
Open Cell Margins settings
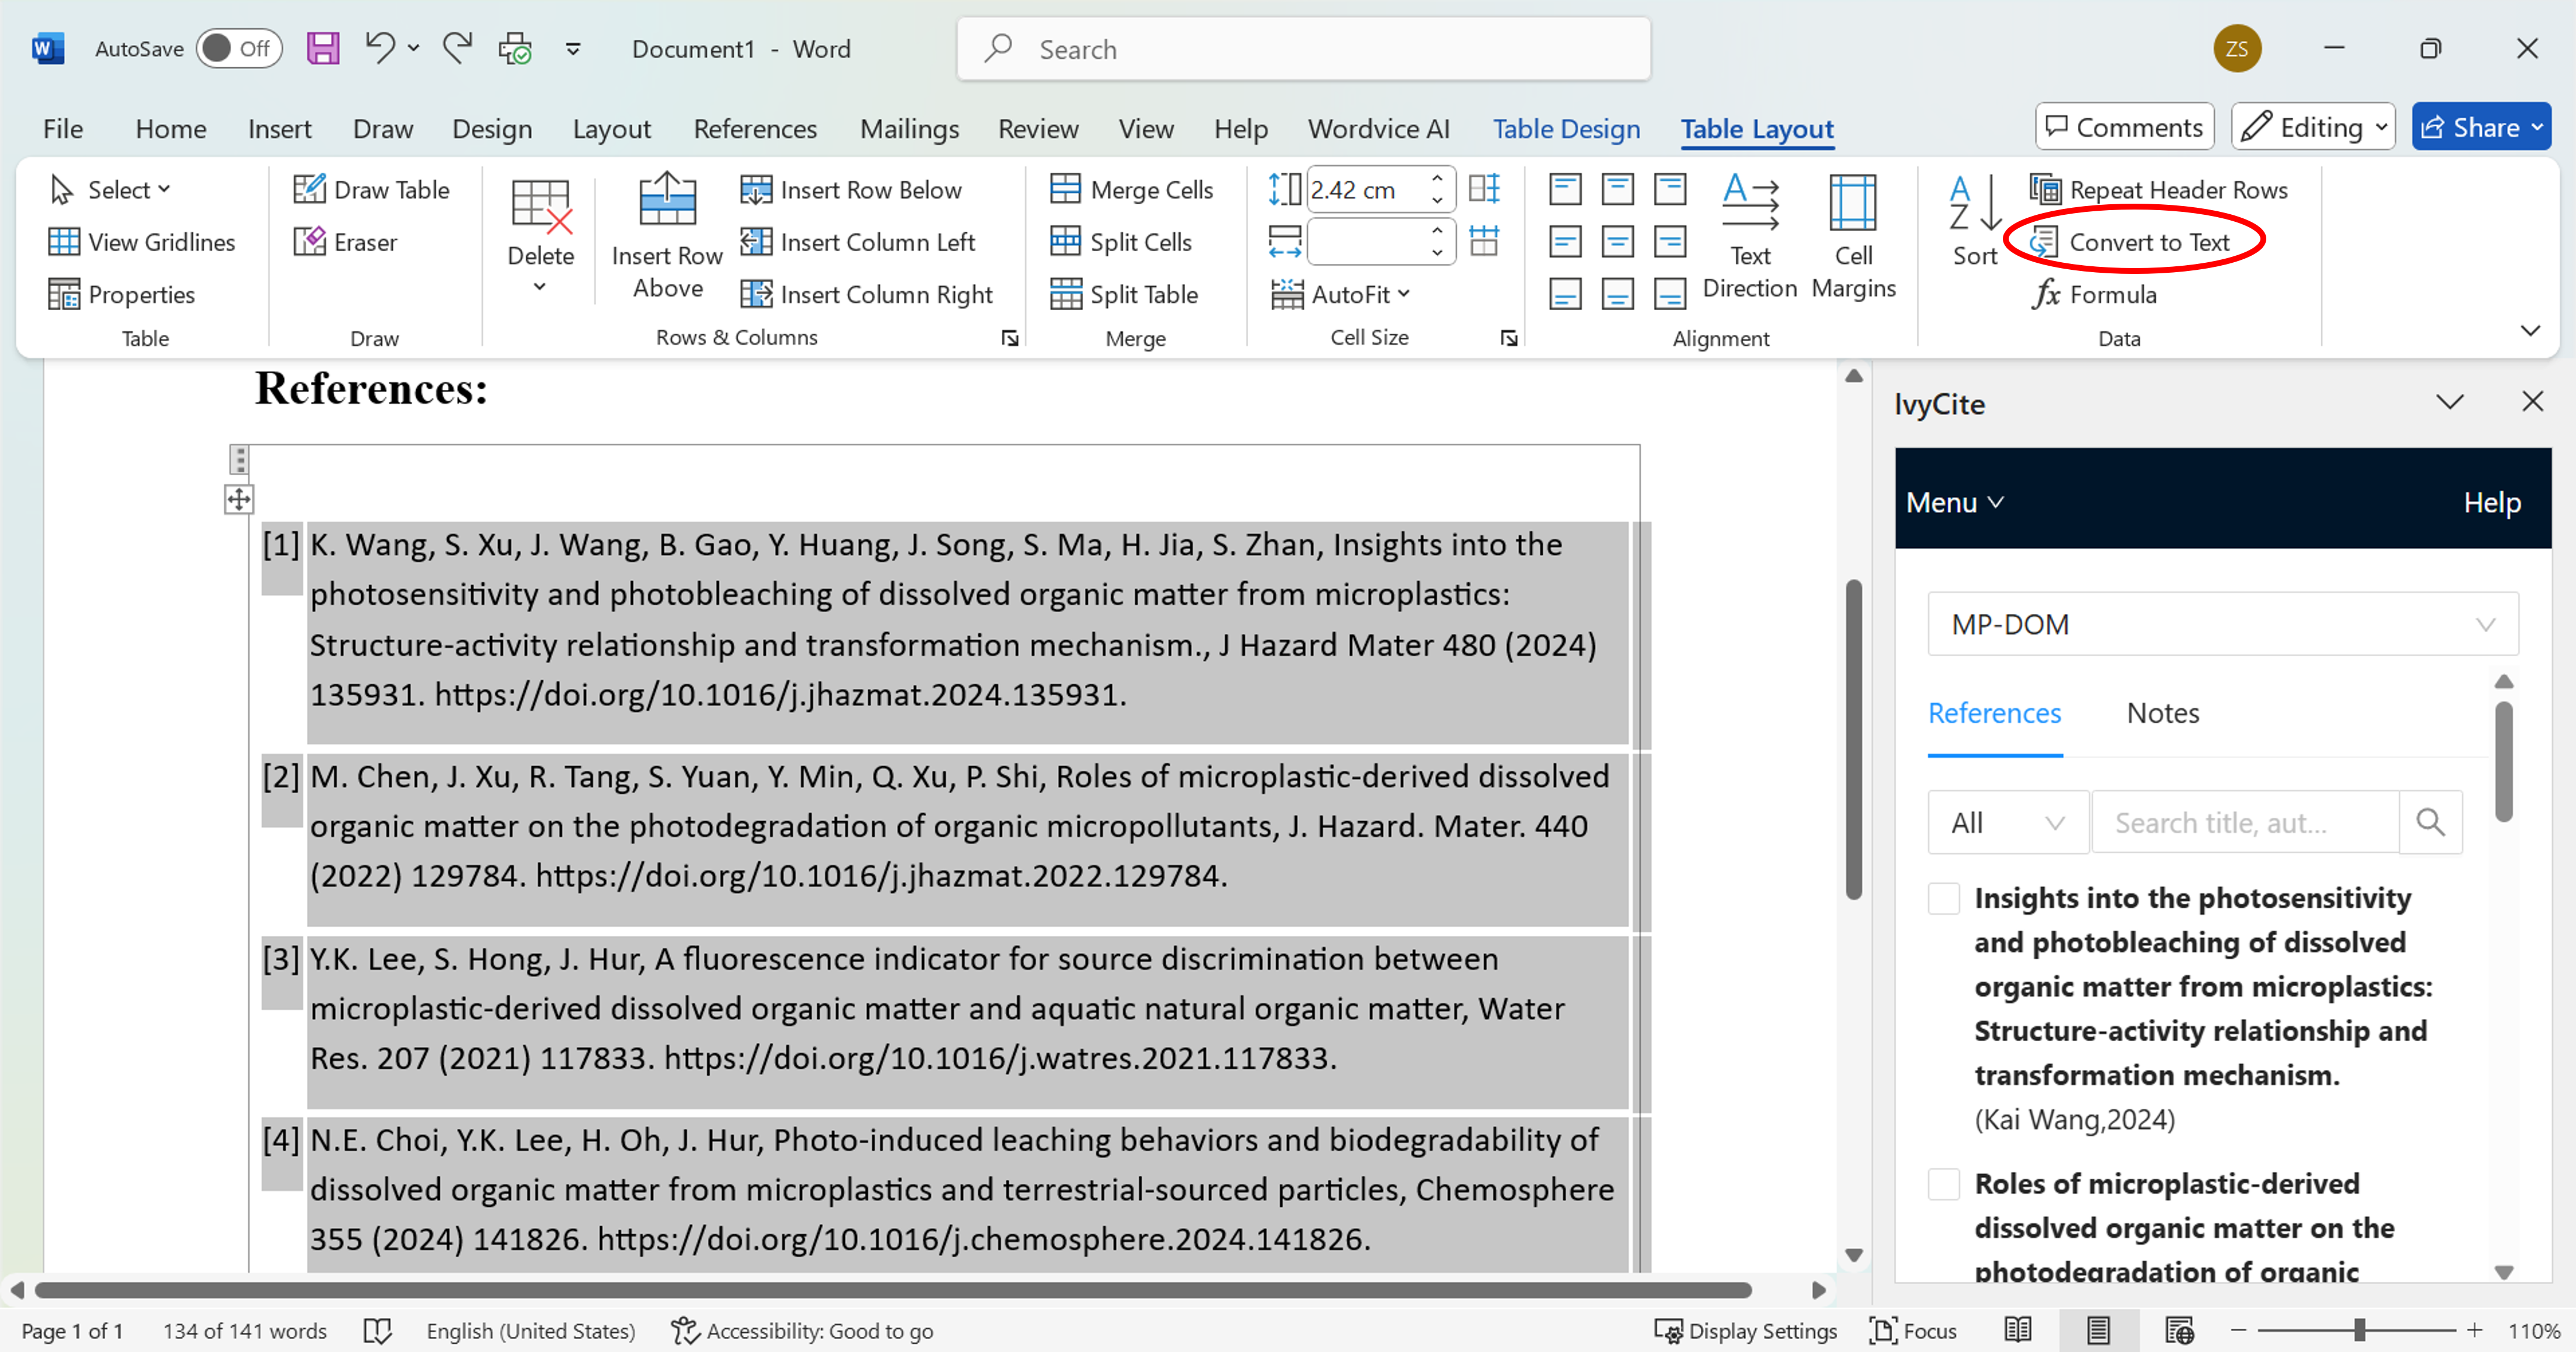(x=1853, y=236)
